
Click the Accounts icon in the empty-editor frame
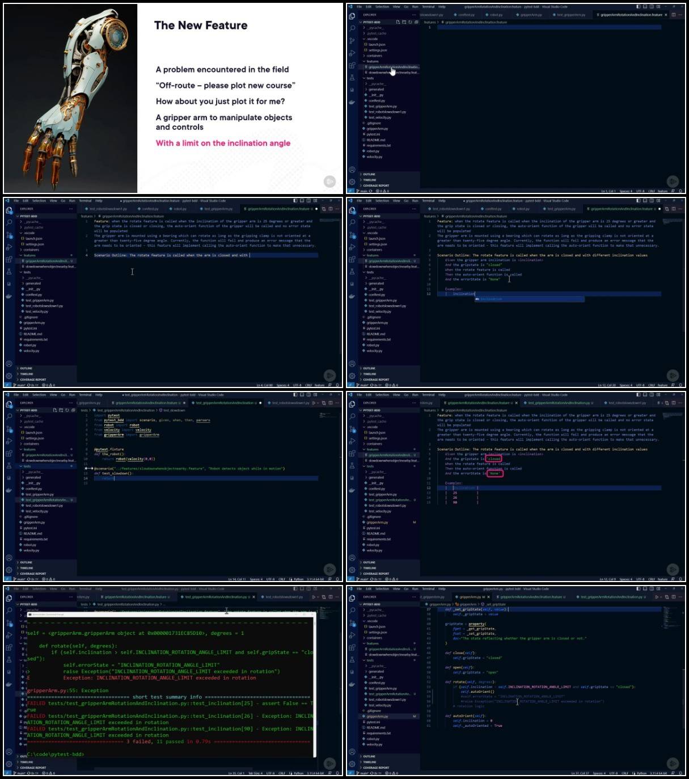[352, 170]
